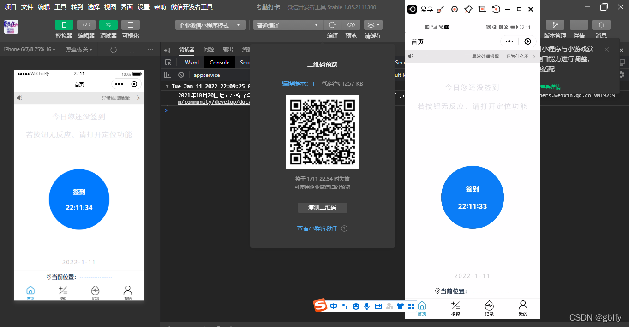
Task: Click the QR code preview image
Action: coord(323,132)
